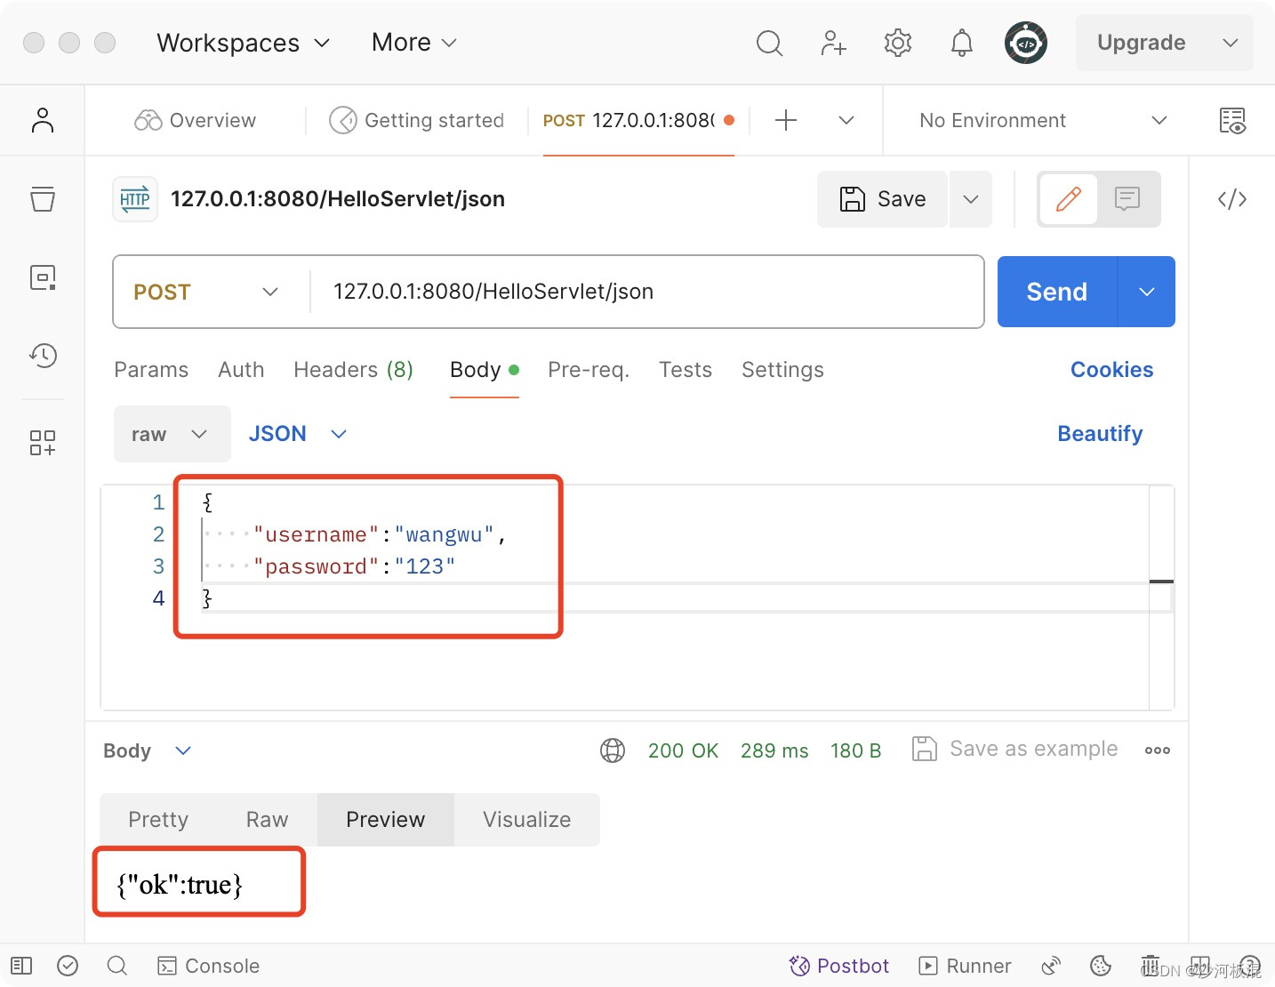1275x987 pixels.
Task: Invite teammates via the add-user icon
Action: [832, 42]
